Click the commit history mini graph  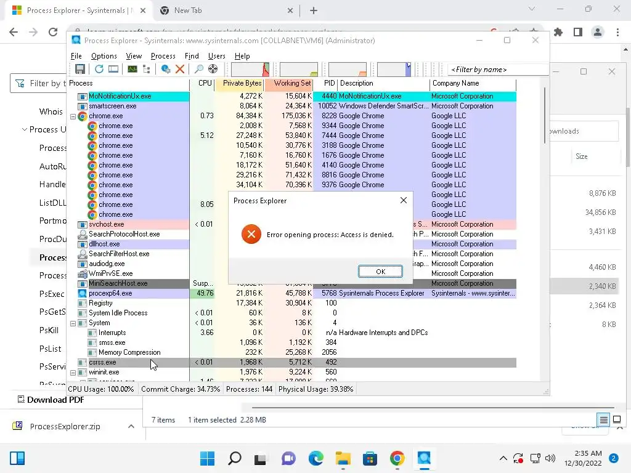299,69
